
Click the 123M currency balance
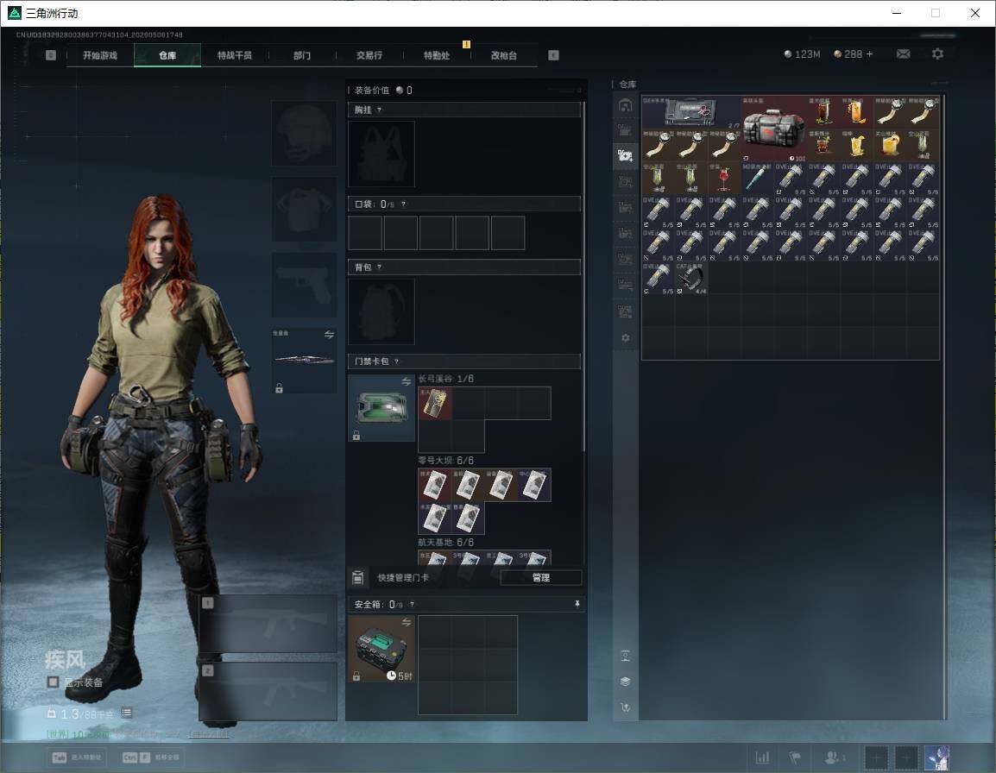point(803,54)
